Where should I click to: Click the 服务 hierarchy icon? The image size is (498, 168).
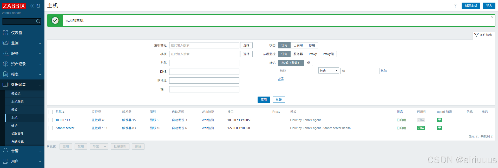(5, 53)
